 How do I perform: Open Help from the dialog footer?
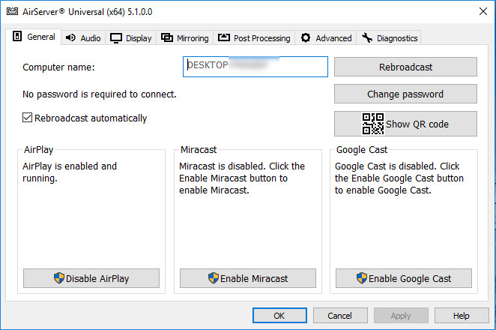tap(462, 316)
